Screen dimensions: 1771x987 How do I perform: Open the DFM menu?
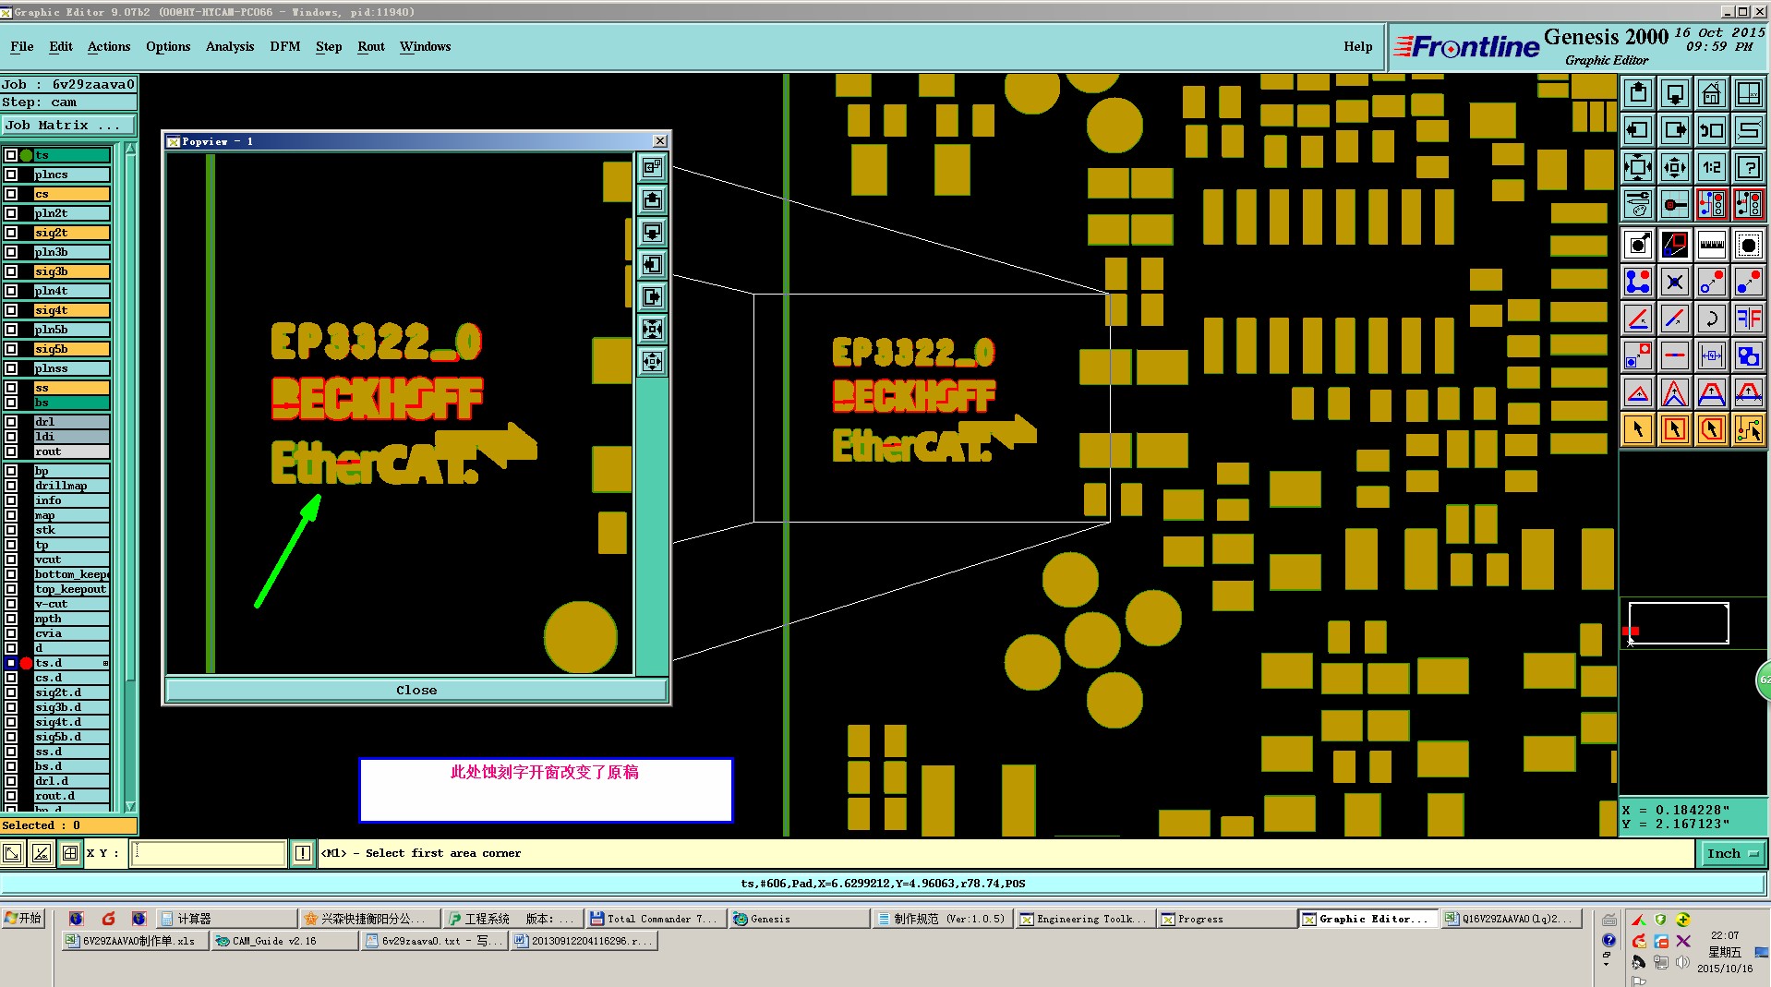[285, 46]
